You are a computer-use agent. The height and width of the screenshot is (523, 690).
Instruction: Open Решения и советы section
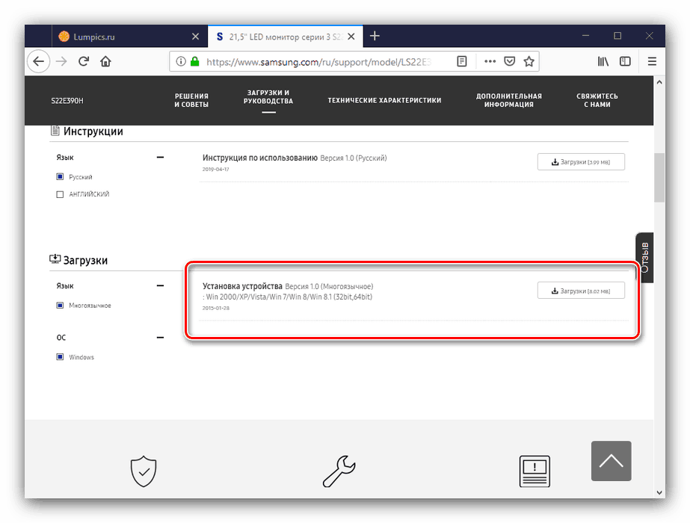click(x=191, y=100)
